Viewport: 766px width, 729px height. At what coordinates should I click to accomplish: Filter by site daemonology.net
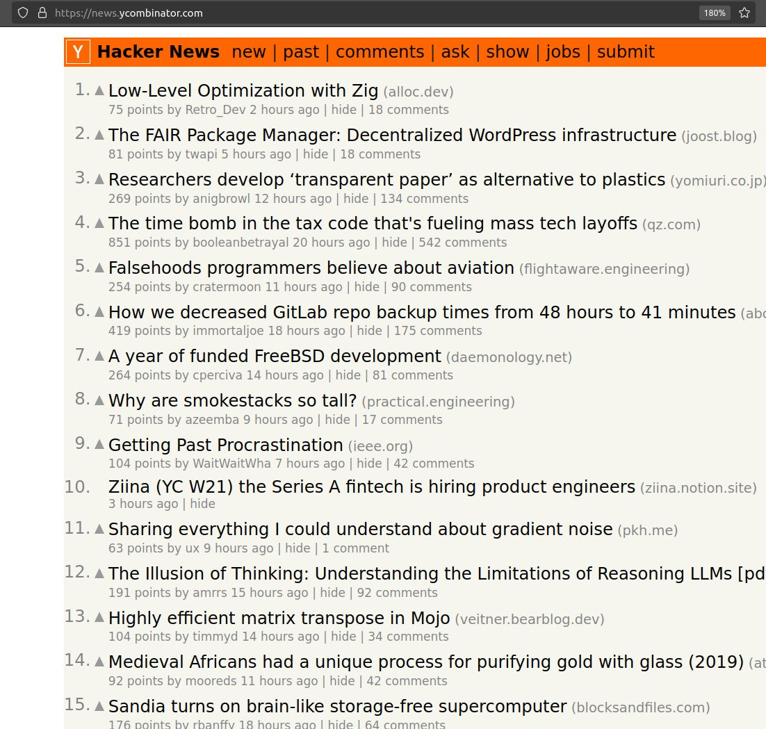[x=509, y=357]
